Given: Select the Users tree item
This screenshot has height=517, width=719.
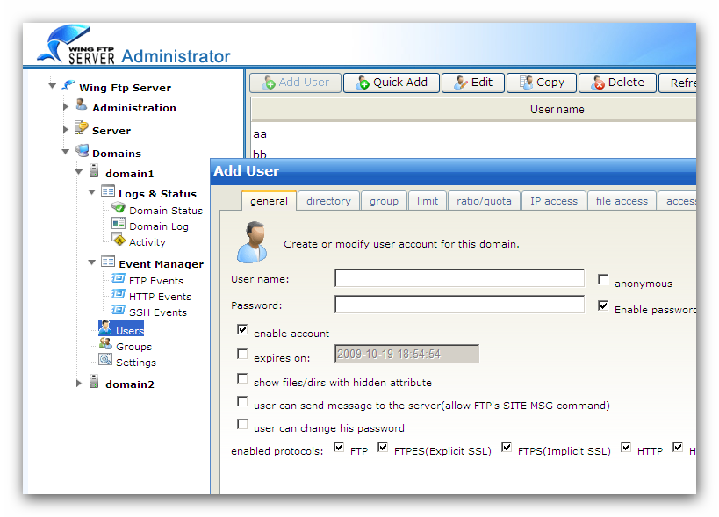Looking at the screenshot, I should point(121,329).
